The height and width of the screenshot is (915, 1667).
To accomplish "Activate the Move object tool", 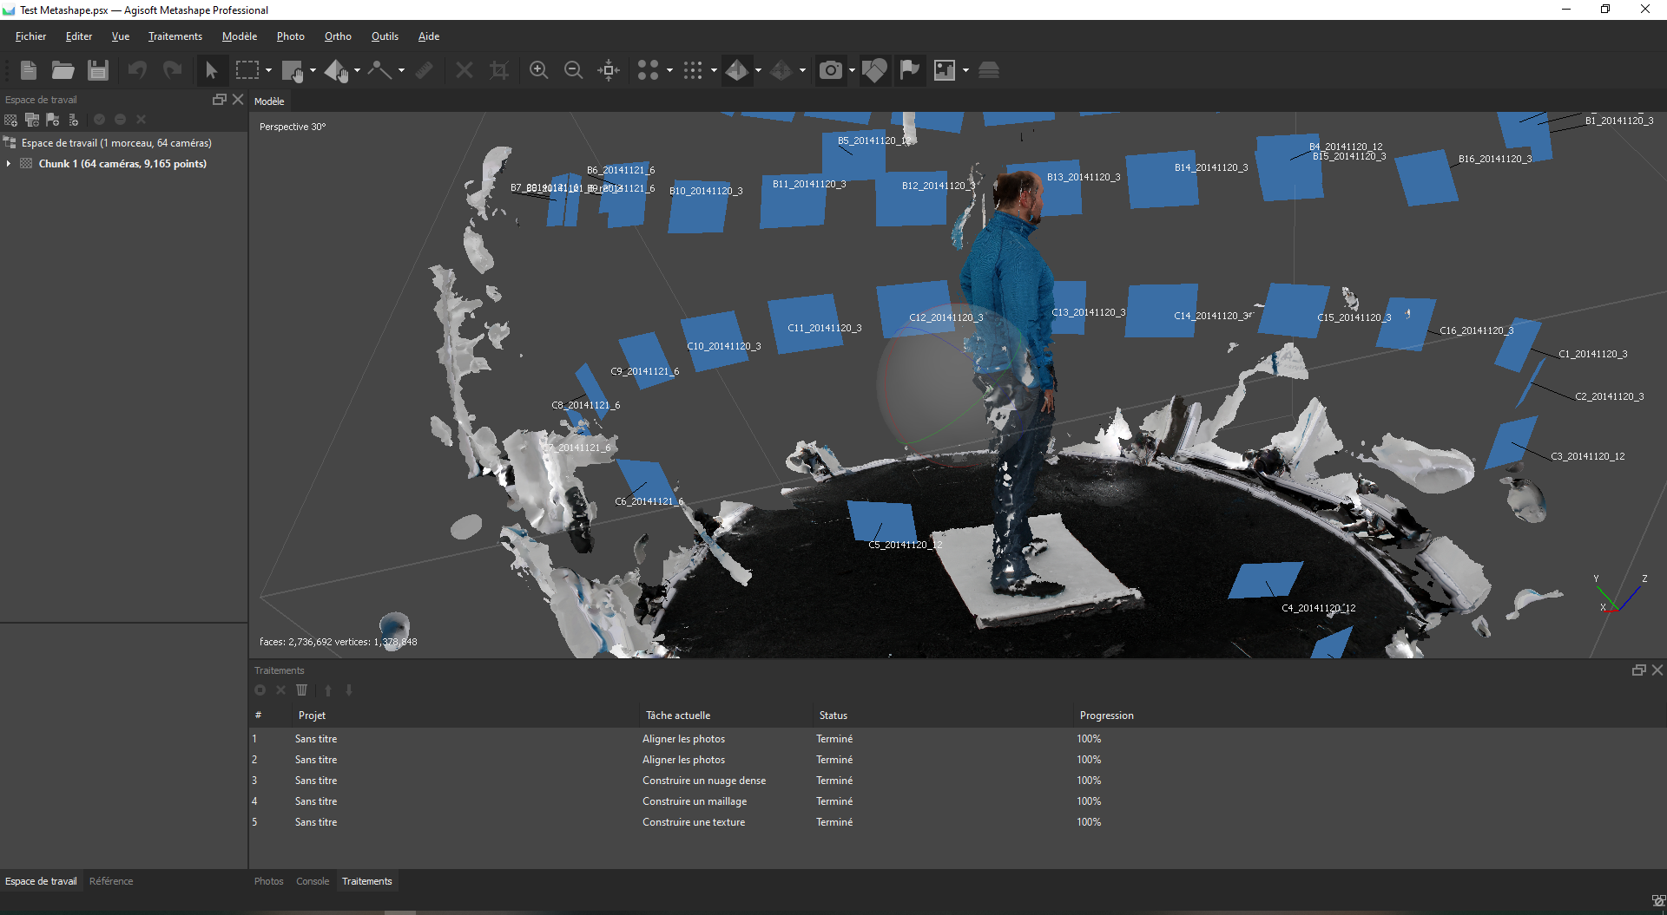I will (x=336, y=70).
